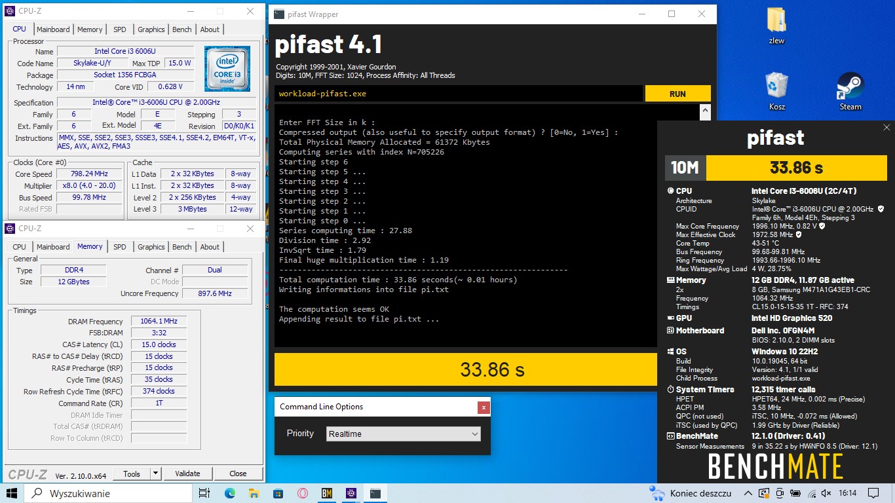Open Microsoft Store from the taskbar

click(x=278, y=493)
